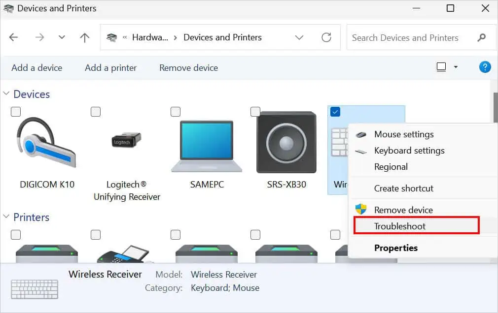Navigate up using the up arrow icon

pos(84,37)
